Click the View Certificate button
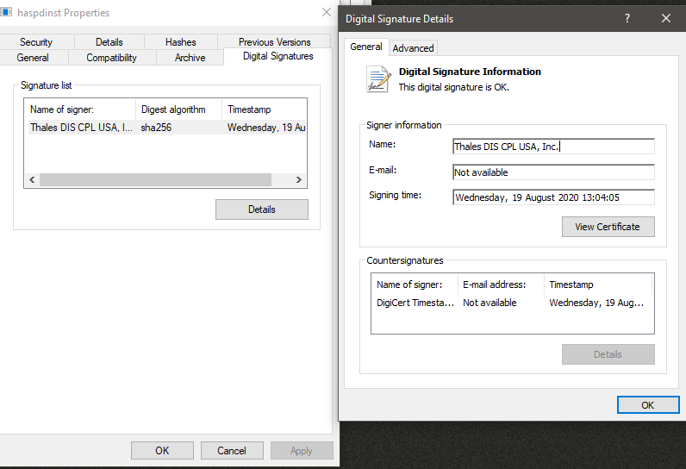Viewport: 686px width, 469px height. click(608, 227)
